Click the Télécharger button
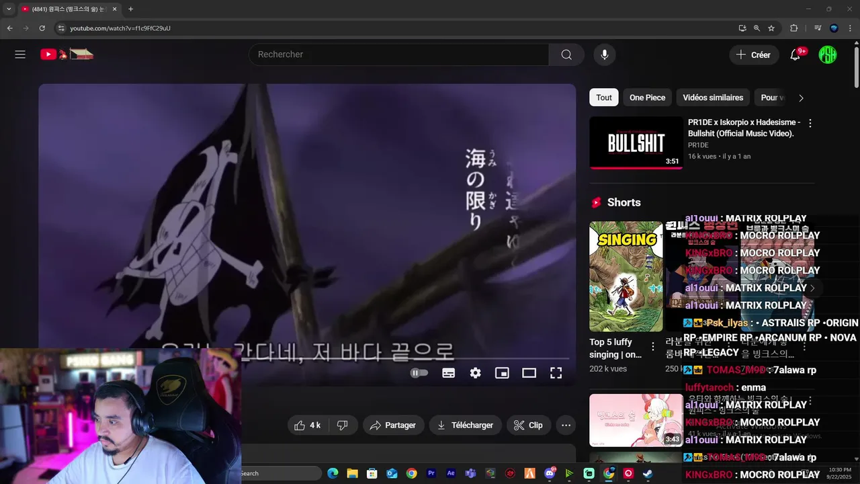The image size is (860, 484). click(x=465, y=425)
